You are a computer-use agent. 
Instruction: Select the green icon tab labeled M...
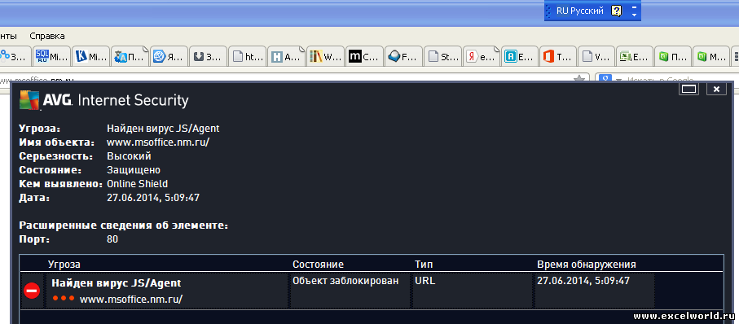point(711,56)
